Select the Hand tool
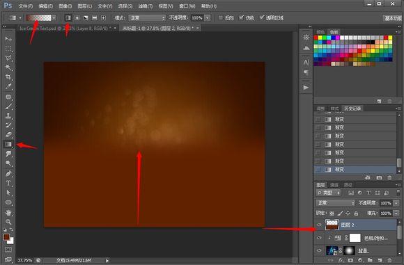404x265 pixels. [x=8, y=213]
